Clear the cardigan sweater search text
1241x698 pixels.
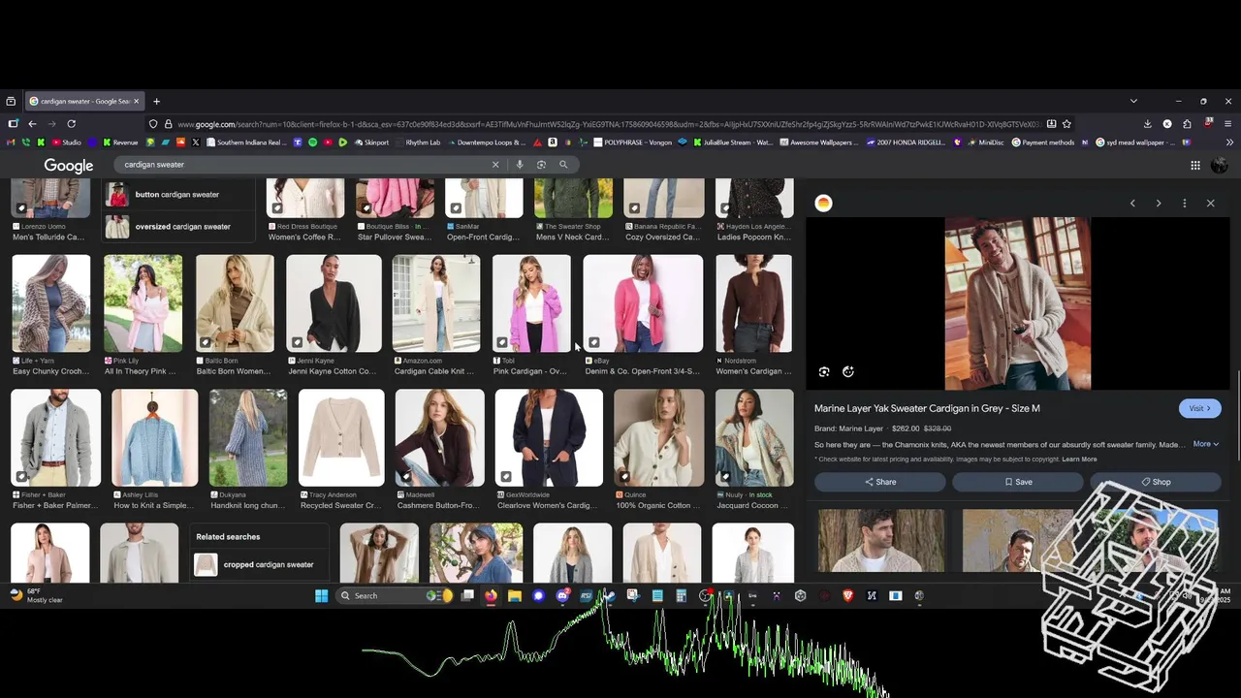click(495, 165)
